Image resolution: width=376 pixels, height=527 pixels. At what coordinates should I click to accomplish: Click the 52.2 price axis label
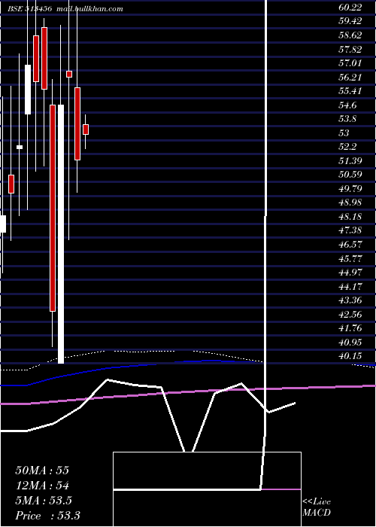347,147
